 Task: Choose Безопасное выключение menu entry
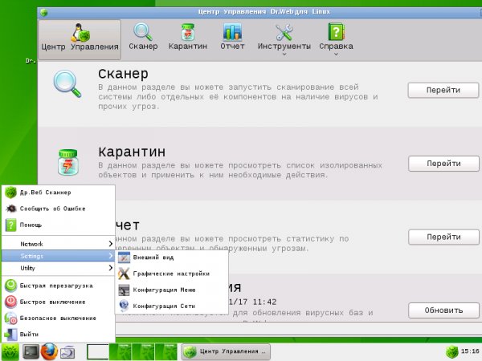pos(59,318)
